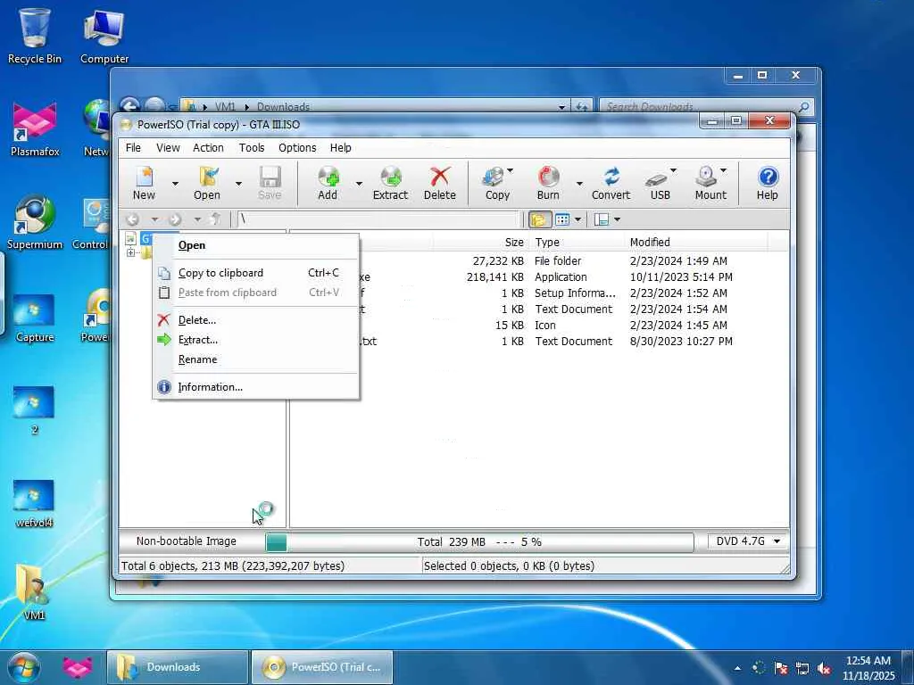Click the Search Downloads box in Explorer window
This screenshot has height=685, width=914.
coord(705,107)
